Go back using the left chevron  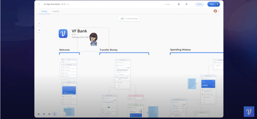click(39, 4)
